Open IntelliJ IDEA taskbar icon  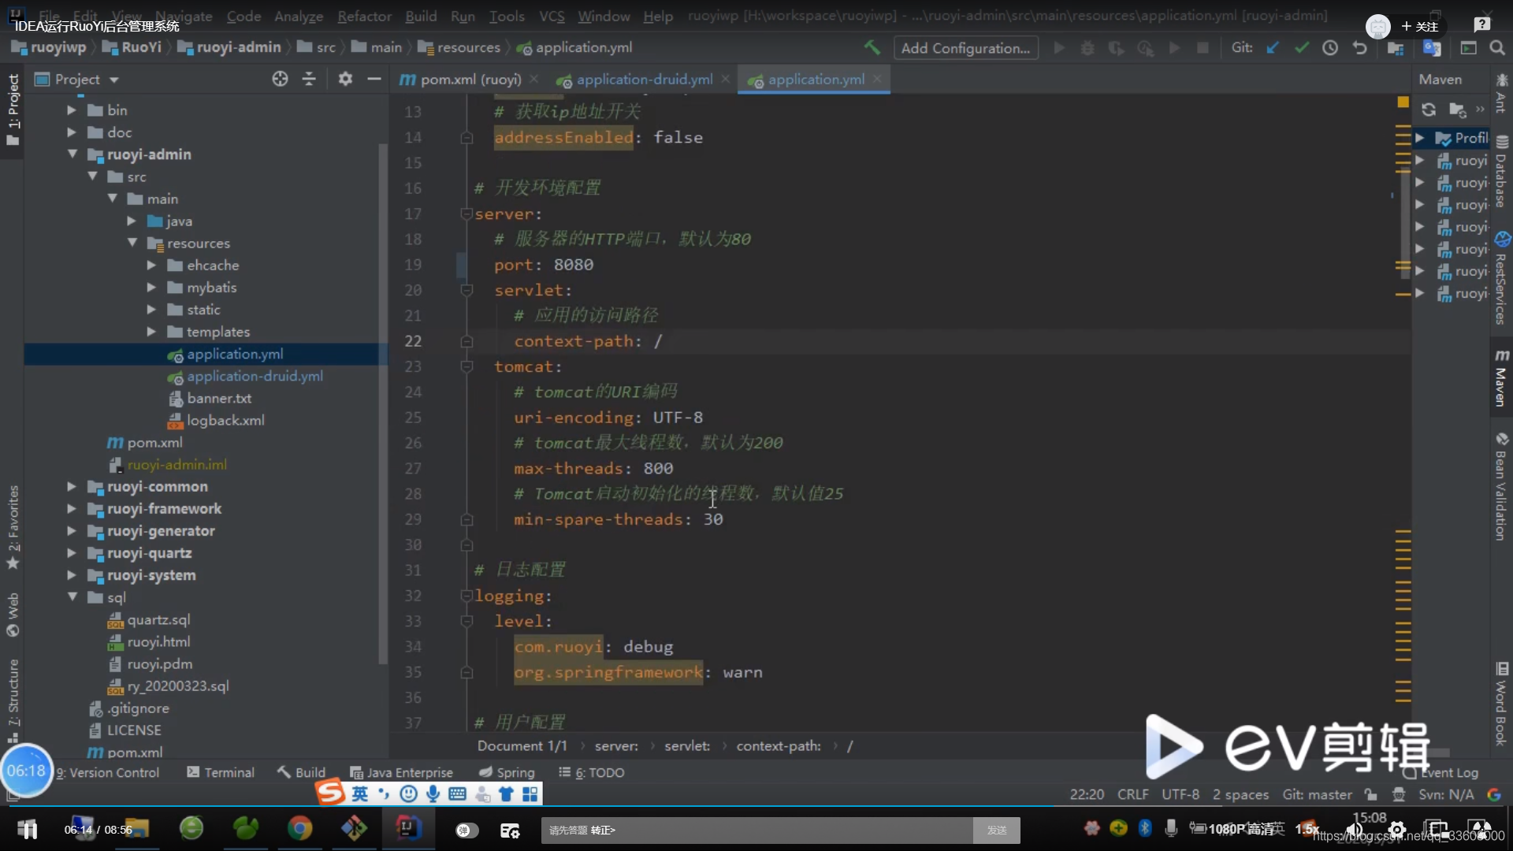tap(407, 828)
